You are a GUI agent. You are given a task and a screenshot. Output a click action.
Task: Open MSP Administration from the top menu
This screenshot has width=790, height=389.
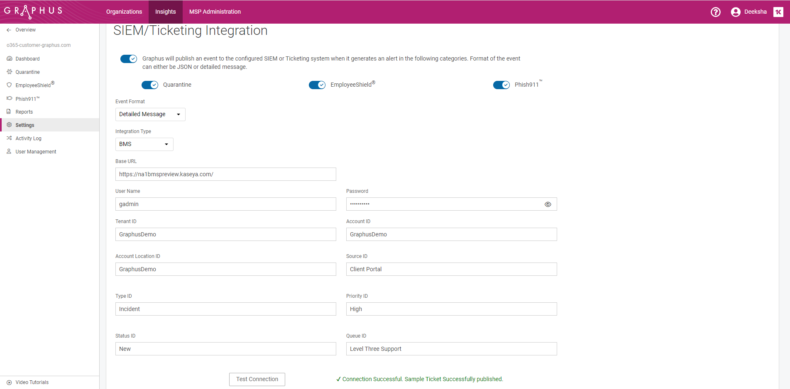215,12
